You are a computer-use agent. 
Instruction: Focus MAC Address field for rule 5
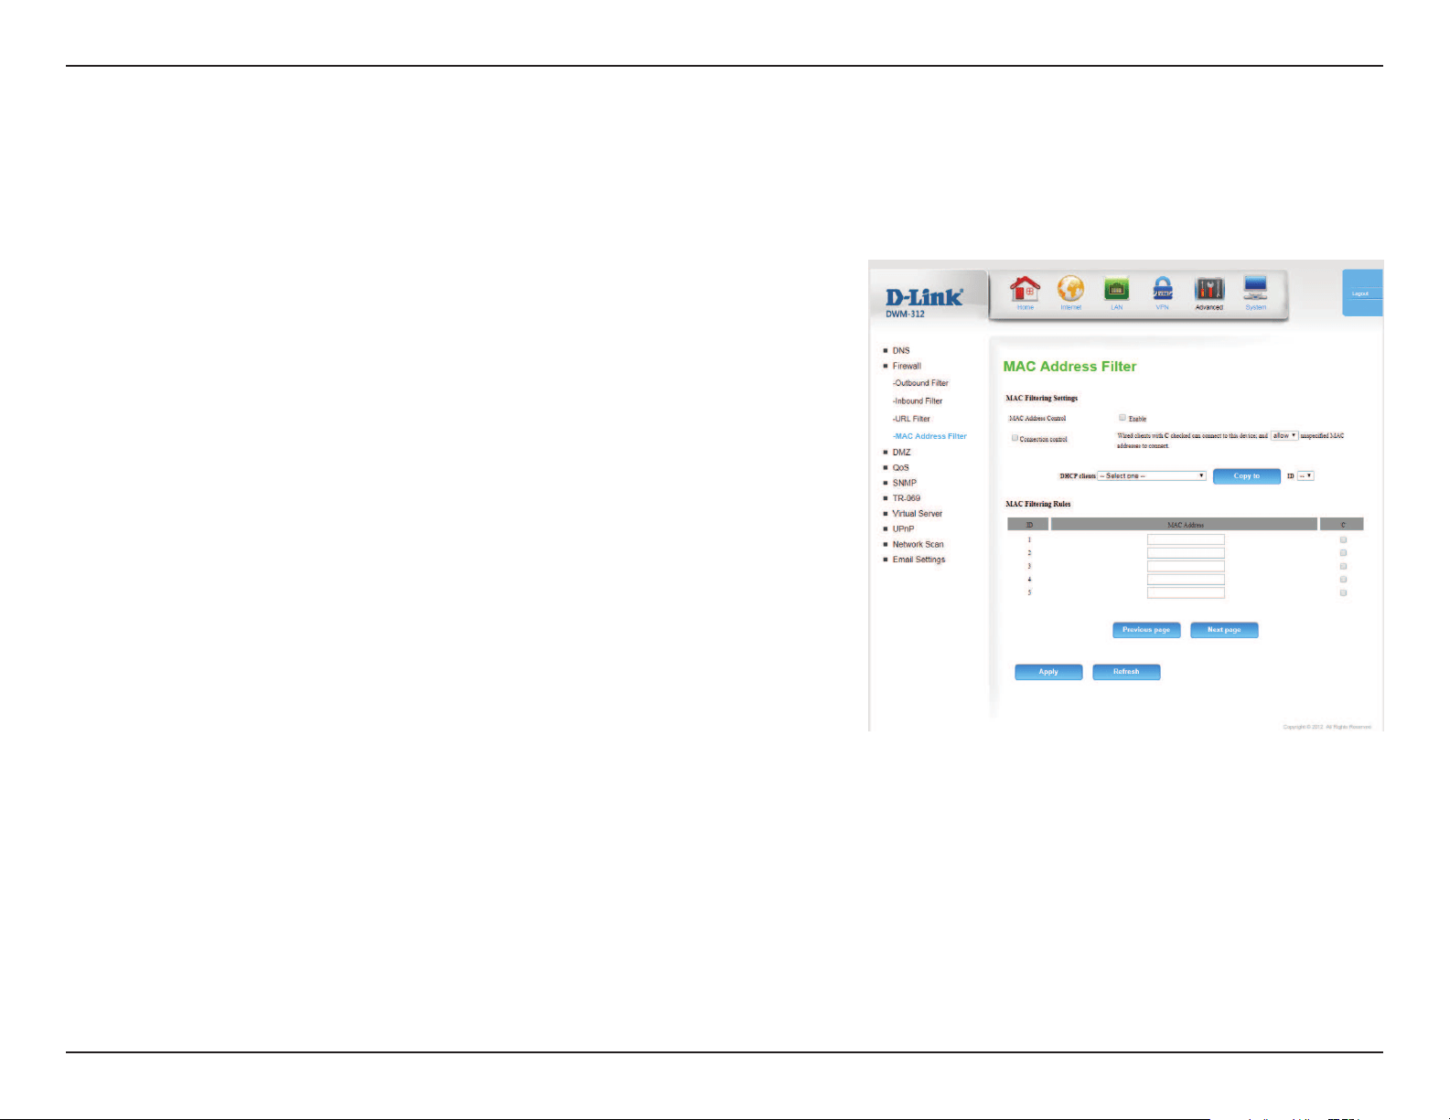coord(1186,592)
